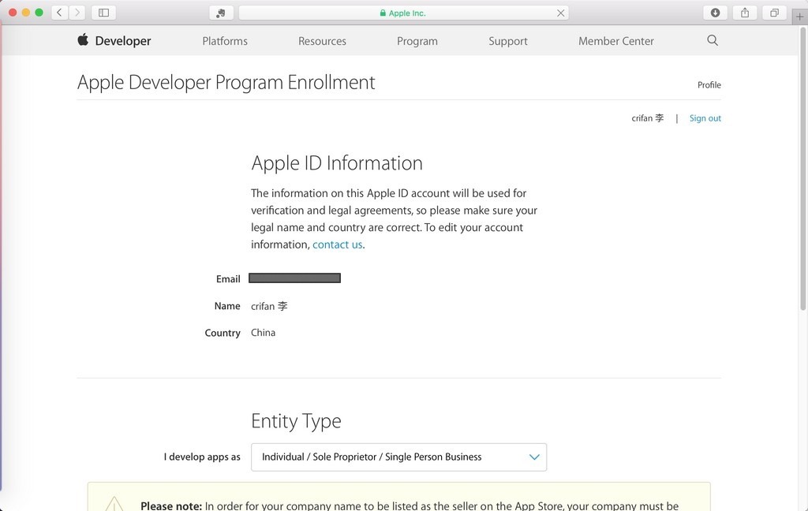Click the Apple Inc. address bar

[403, 13]
